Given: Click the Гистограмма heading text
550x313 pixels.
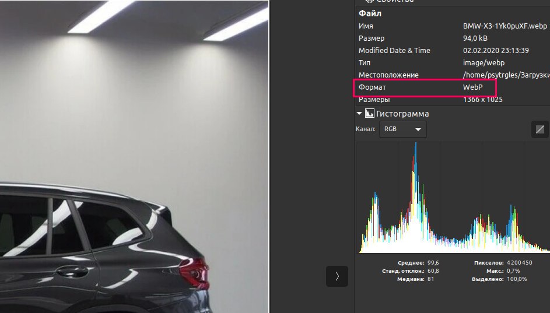Looking at the screenshot, I should click(402, 114).
